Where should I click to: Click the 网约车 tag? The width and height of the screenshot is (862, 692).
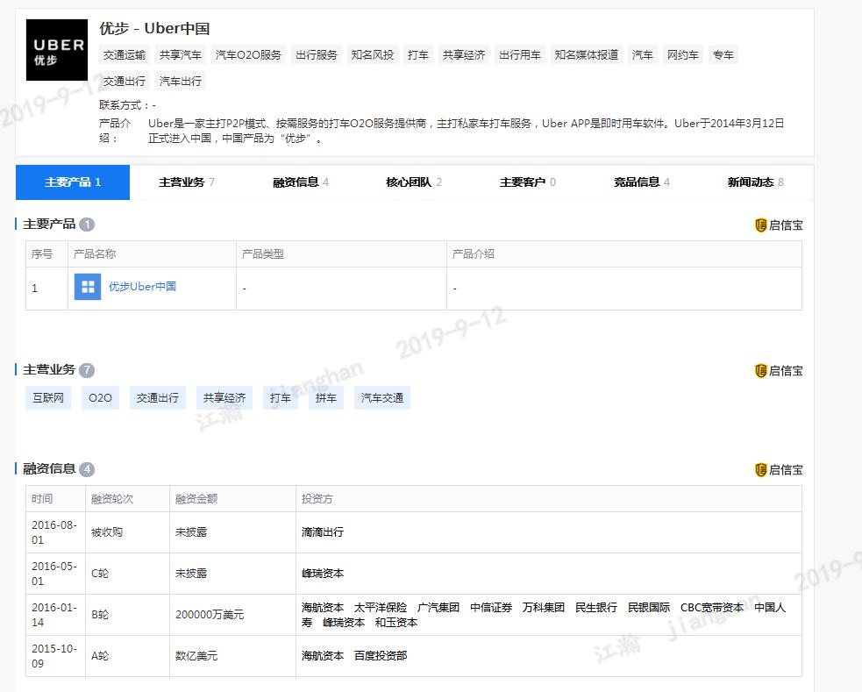(x=683, y=55)
